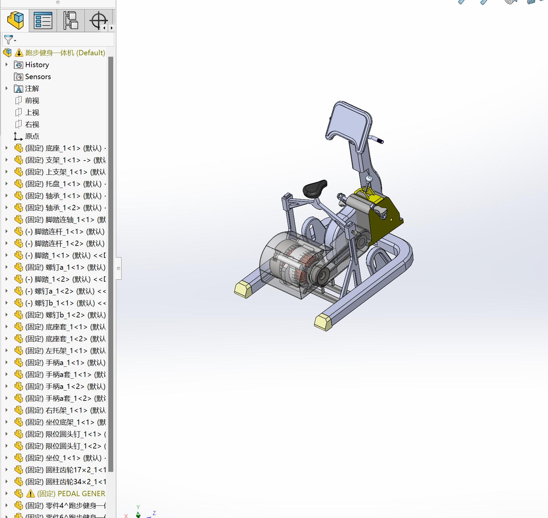Switch to the PropertyManager tab
The height and width of the screenshot is (518, 548).
[43, 21]
